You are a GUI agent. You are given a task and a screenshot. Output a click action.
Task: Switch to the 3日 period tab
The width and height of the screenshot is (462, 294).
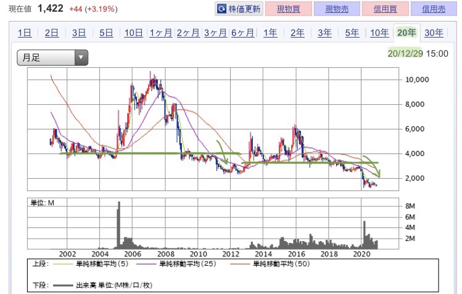79,33
